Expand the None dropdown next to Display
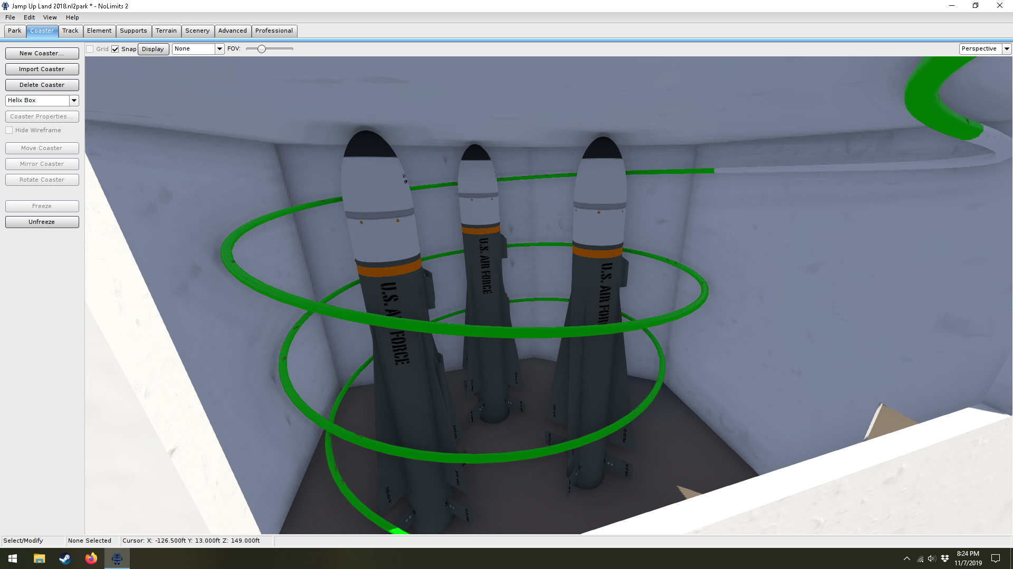This screenshot has width=1013, height=569. (219, 48)
